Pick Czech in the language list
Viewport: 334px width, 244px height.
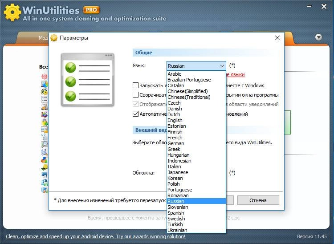(196, 103)
